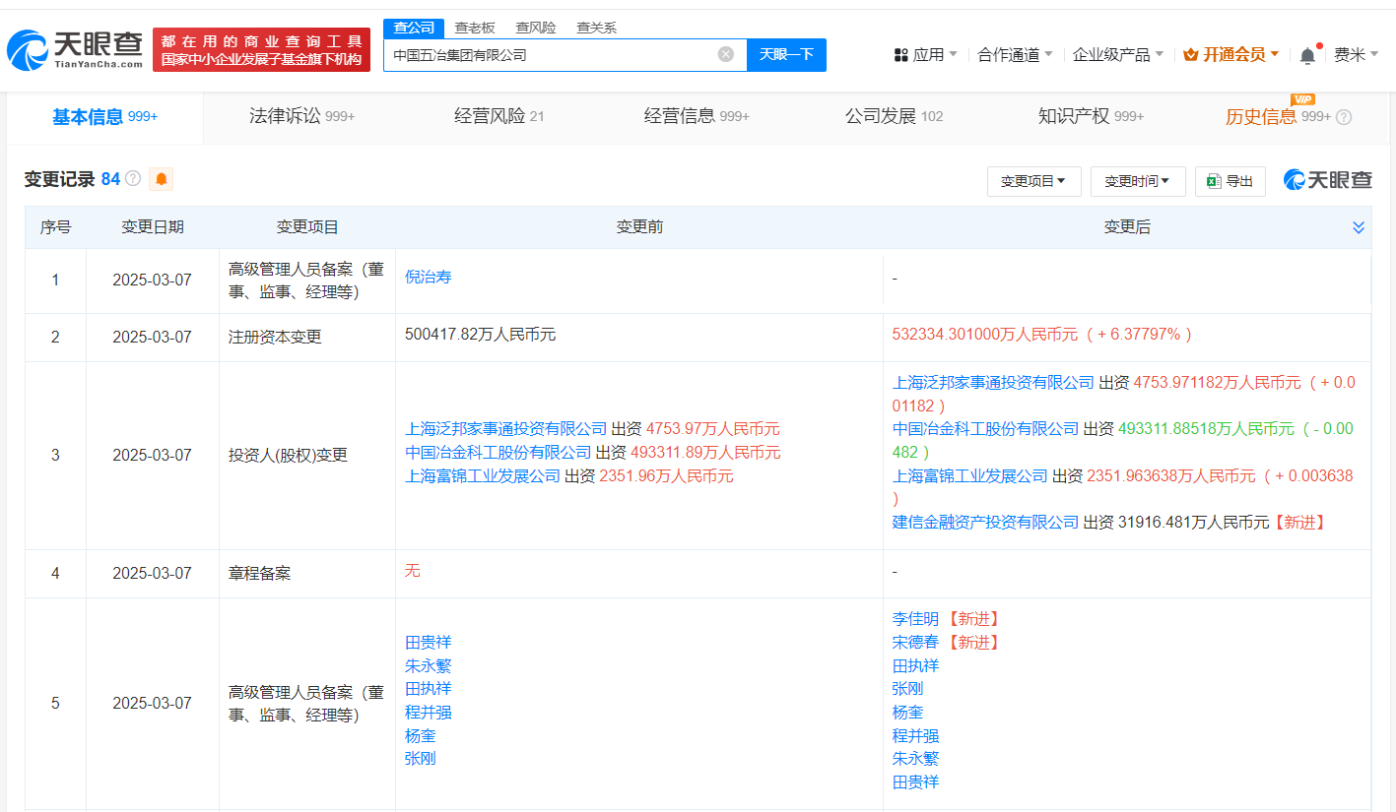This screenshot has width=1396, height=812.
Task: Click into the company search input field
Action: pyautogui.click(x=547, y=55)
